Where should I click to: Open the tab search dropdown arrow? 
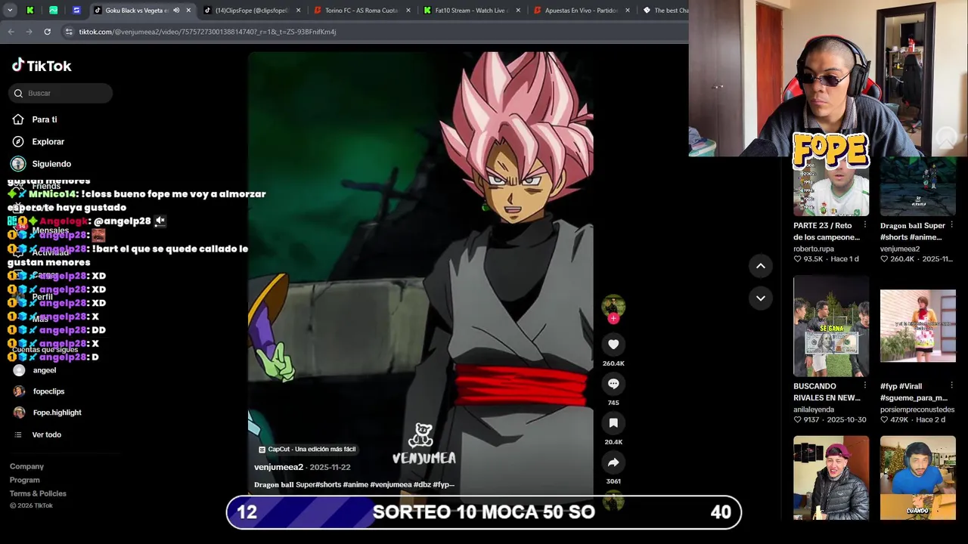pyautogui.click(x=10, y=11)
